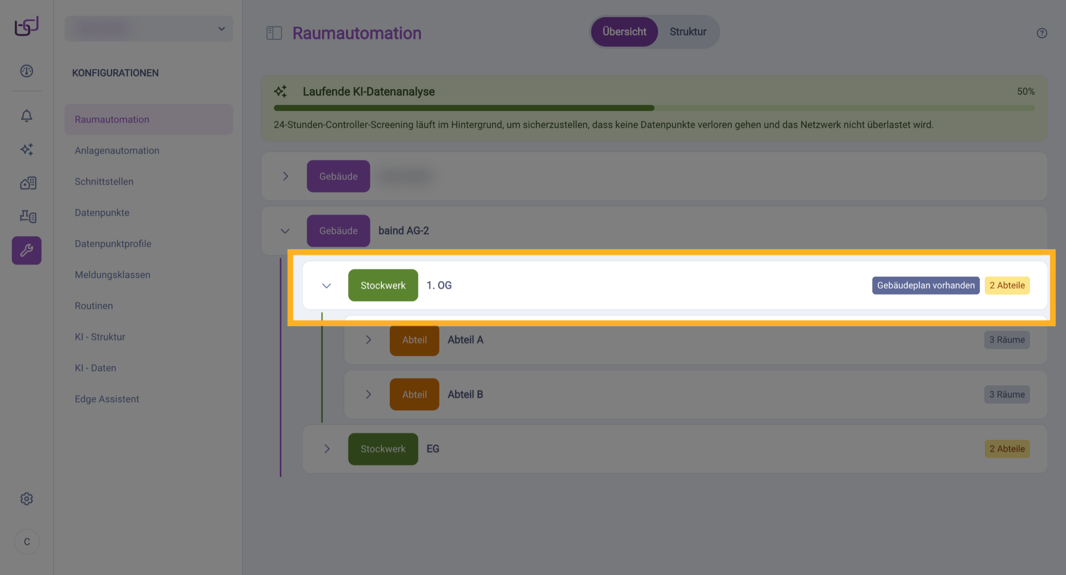Open the dashboard icon in left sidebar

[x=27, y=71]
